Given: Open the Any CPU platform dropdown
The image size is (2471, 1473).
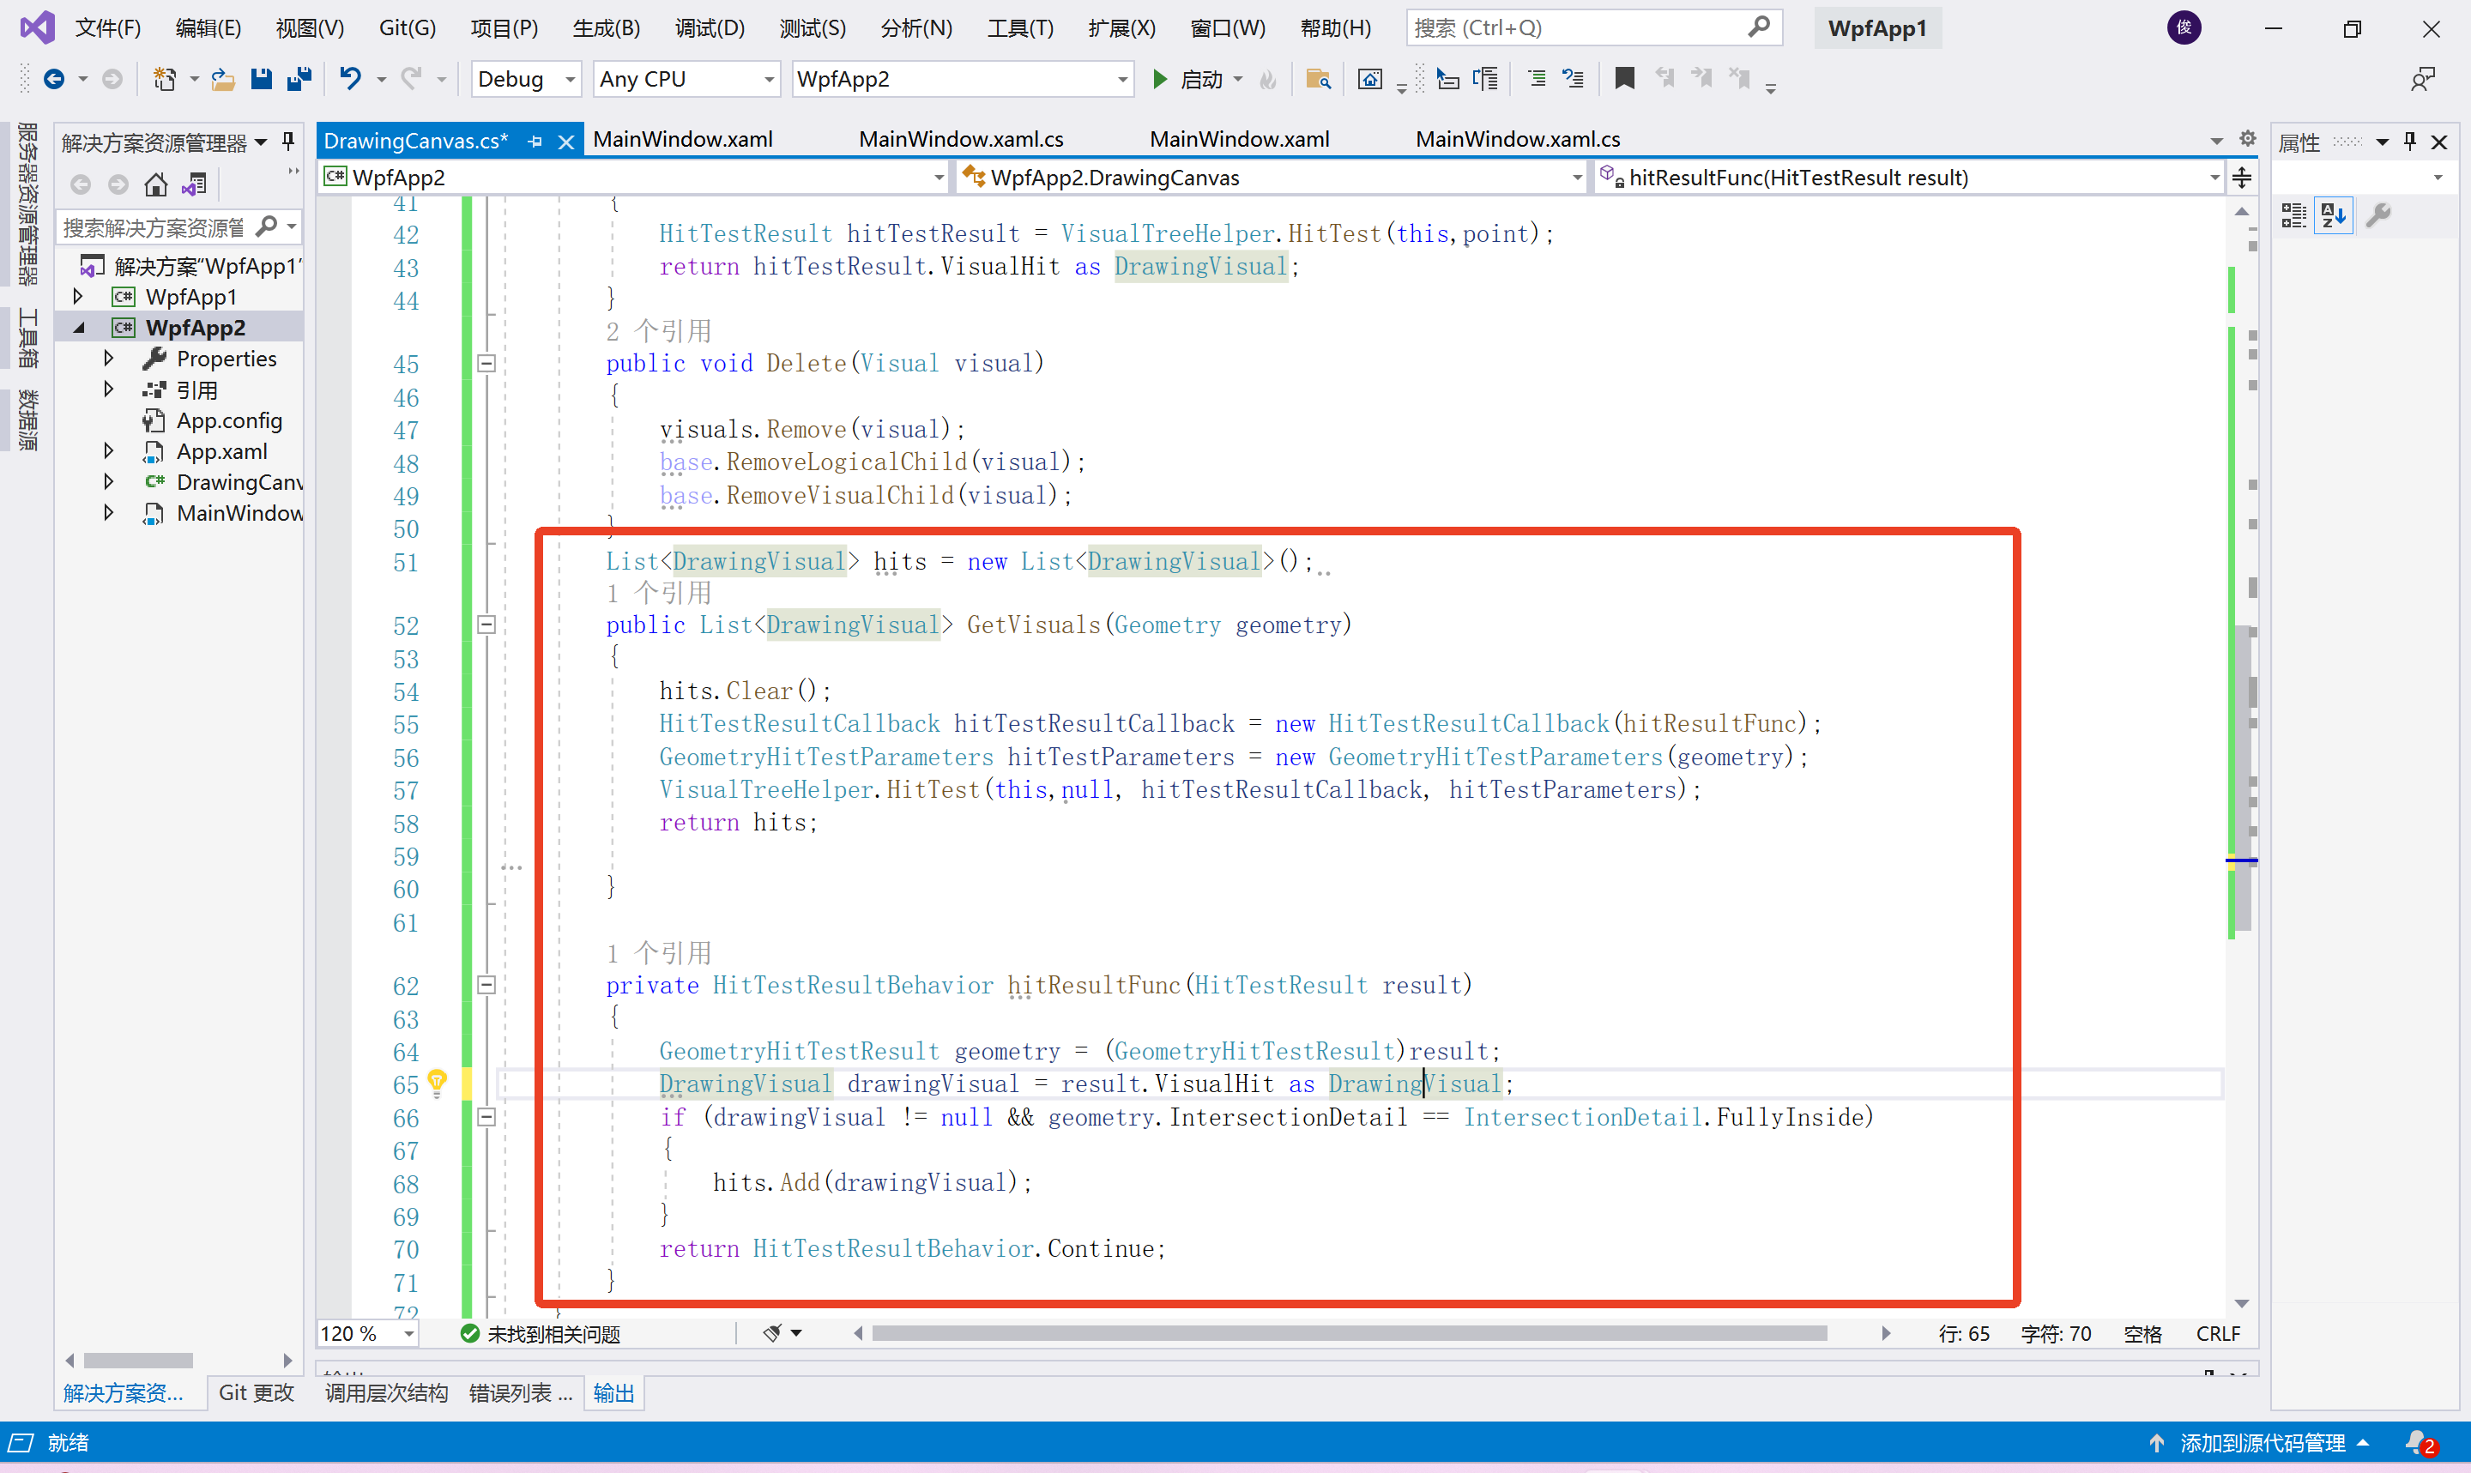Looking at the screenshot, I should 768,80.
